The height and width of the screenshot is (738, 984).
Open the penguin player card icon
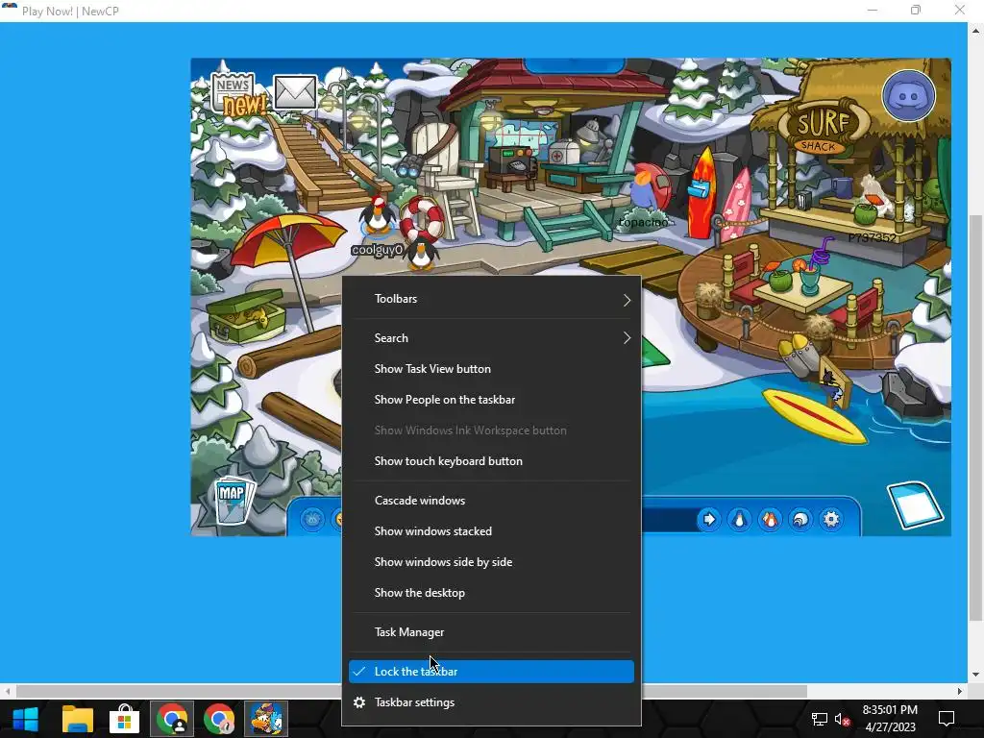tap(740, 520)
